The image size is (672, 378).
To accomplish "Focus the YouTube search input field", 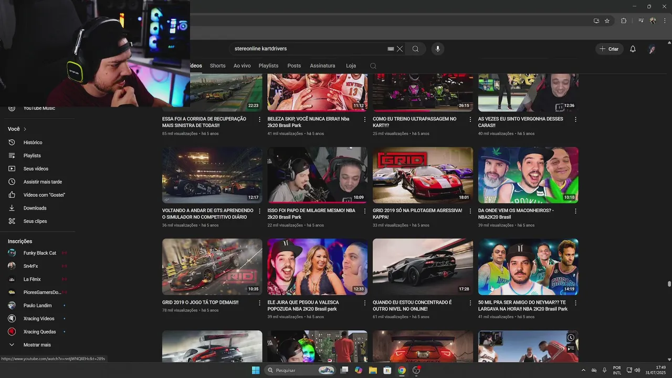I will [x=310, y=49].
